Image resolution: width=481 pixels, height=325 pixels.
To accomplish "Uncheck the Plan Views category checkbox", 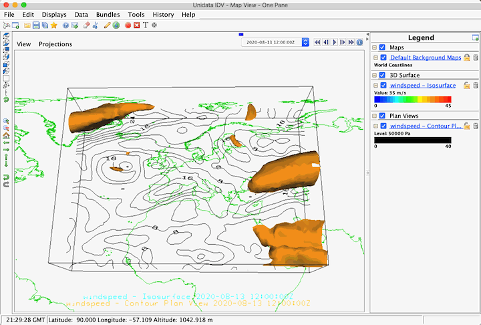I will tap(382, 116).
